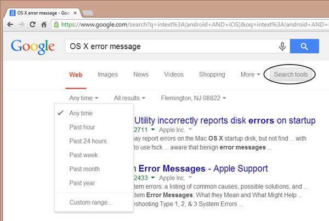Click the green padlock security icon

(56, 25)
